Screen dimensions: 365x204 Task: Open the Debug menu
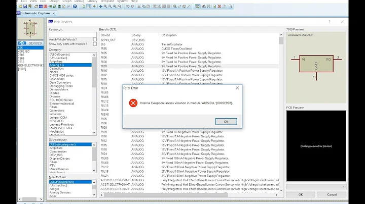coord(80,1)
